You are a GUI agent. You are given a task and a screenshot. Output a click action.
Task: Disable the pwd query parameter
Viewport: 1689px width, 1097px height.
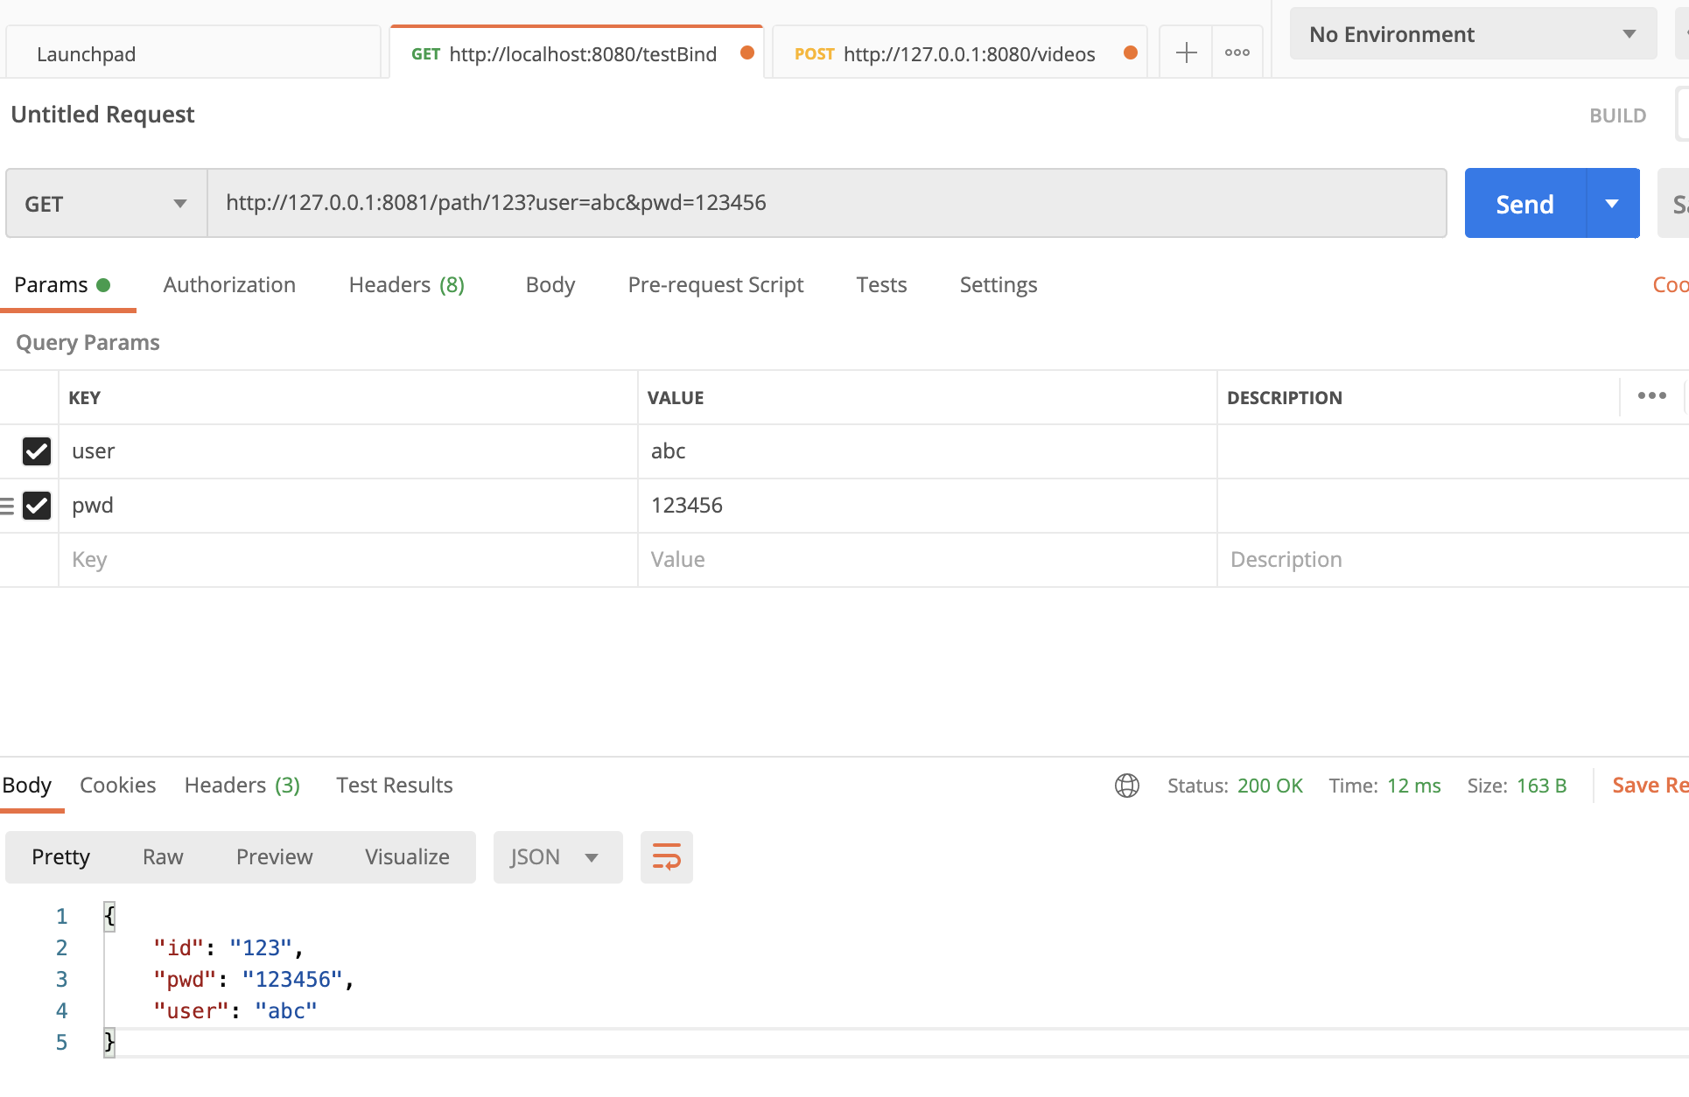click(x=36, y=506)
